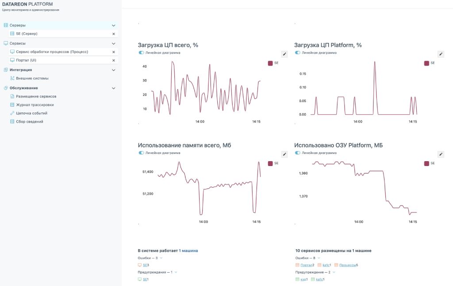
Task: Click the Цепочка событий chain icon
Action: click(12, 113)
